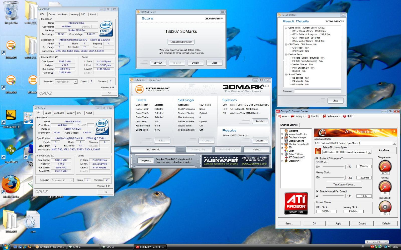Screen dimensions: 401x250
Task: Toggle Enable Manual Fan Control checkbox
Action: pyautogui.click(x=317, y=191)
